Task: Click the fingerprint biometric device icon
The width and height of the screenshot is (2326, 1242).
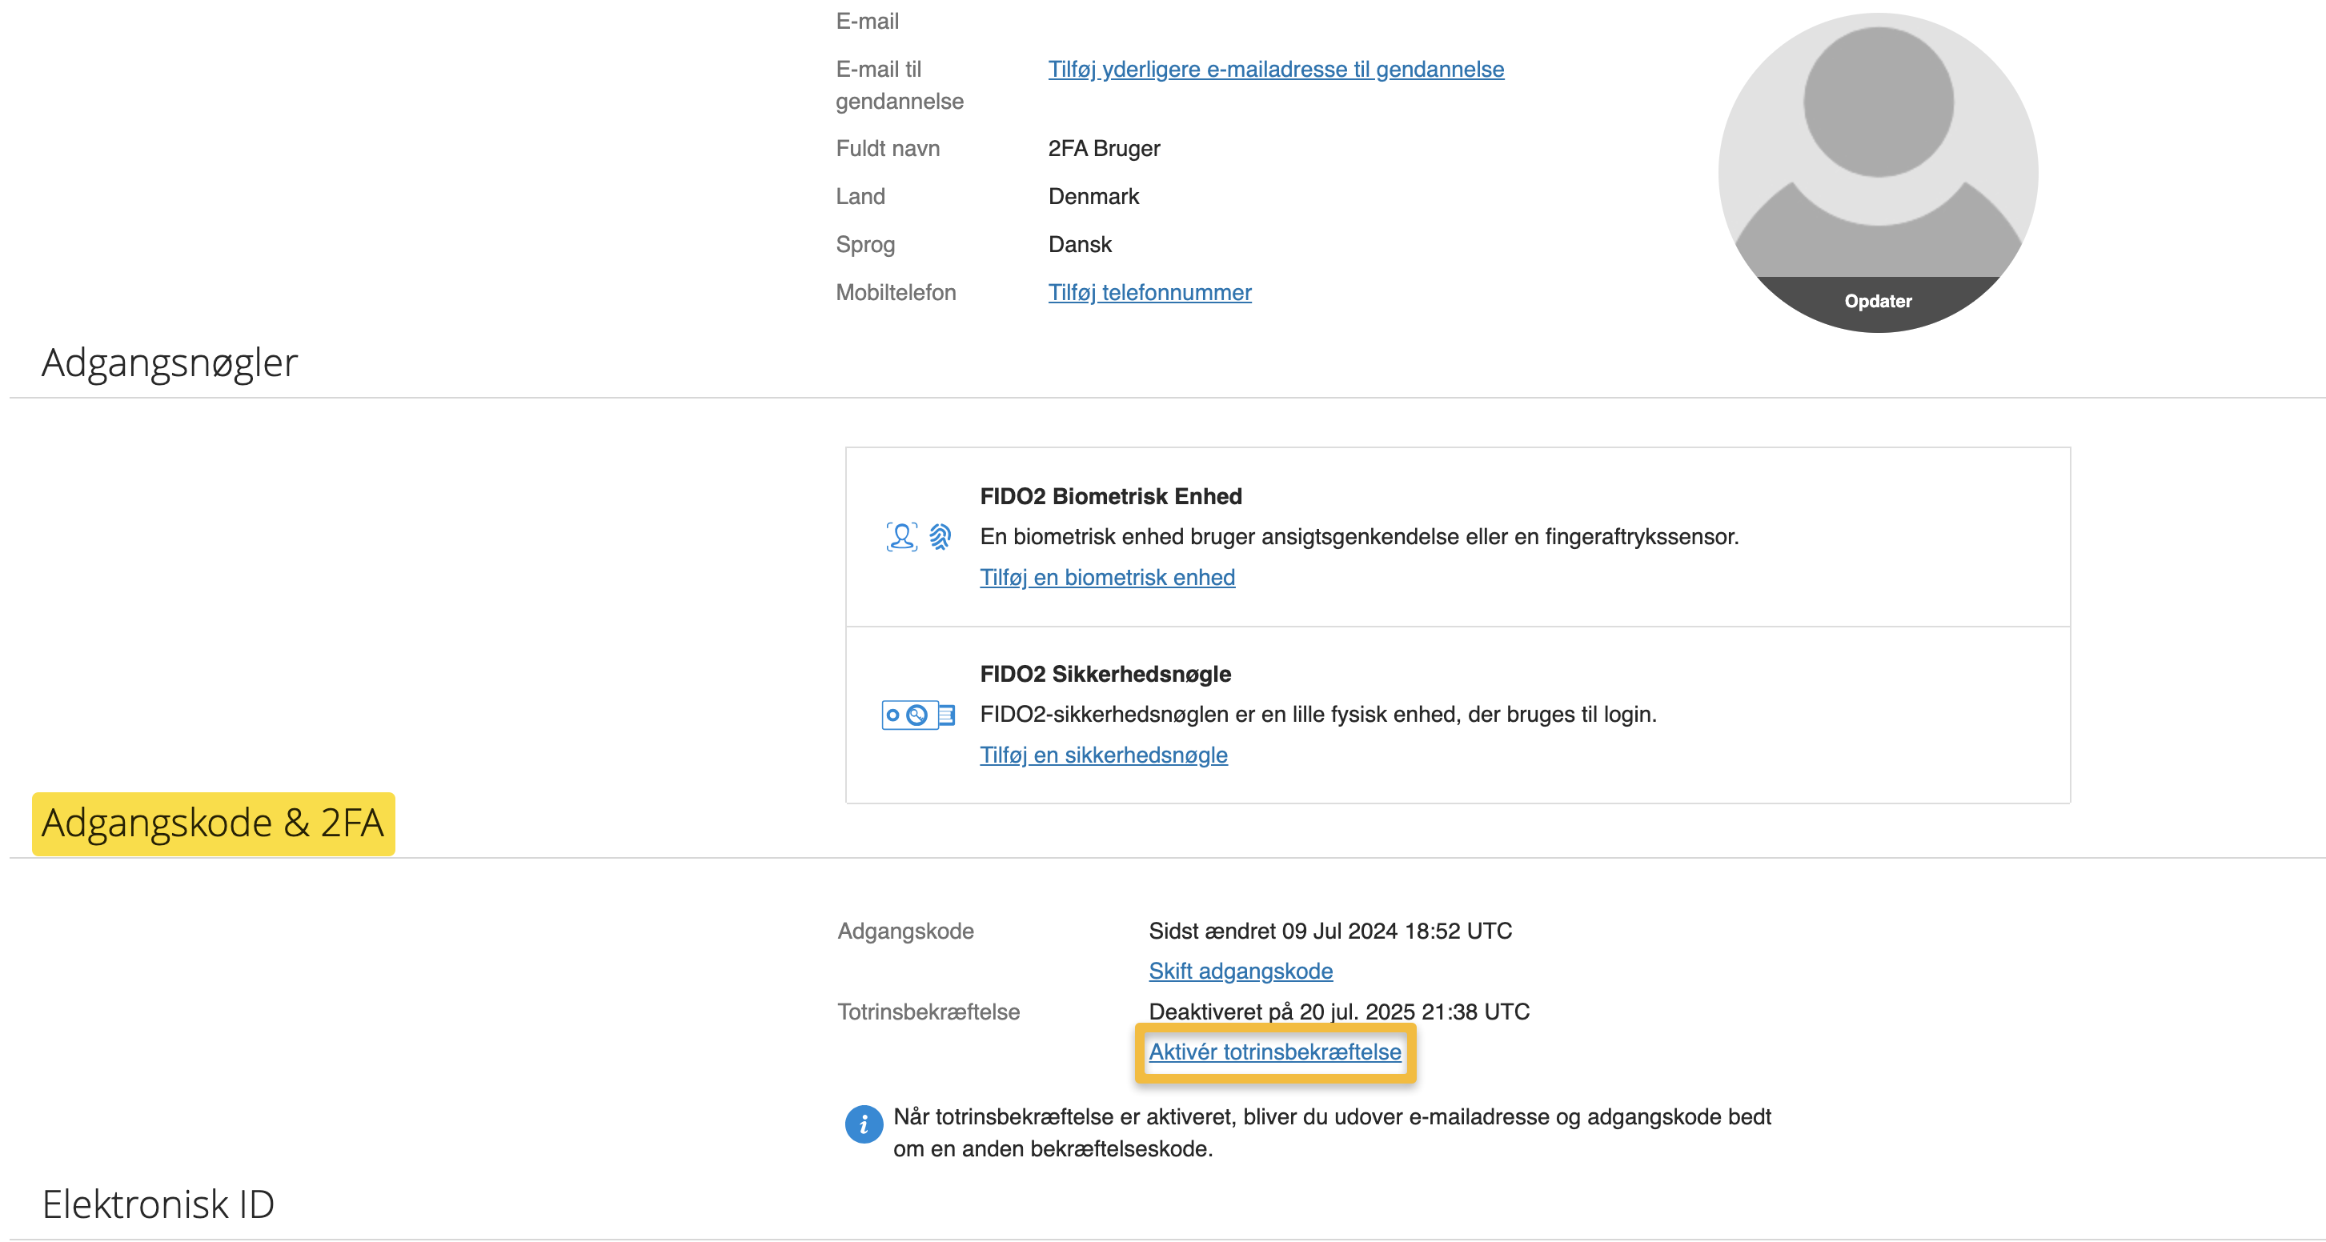Action: 940,535
